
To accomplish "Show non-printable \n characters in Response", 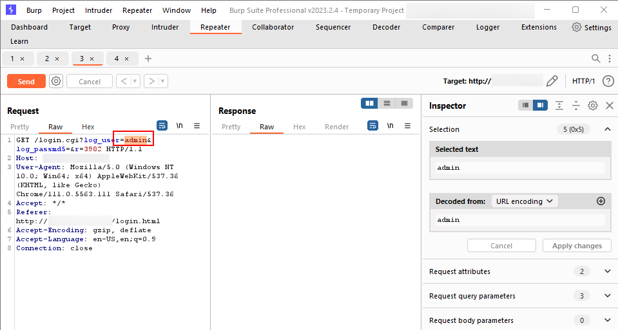I will pyautogui.click(x=390, y=125).
